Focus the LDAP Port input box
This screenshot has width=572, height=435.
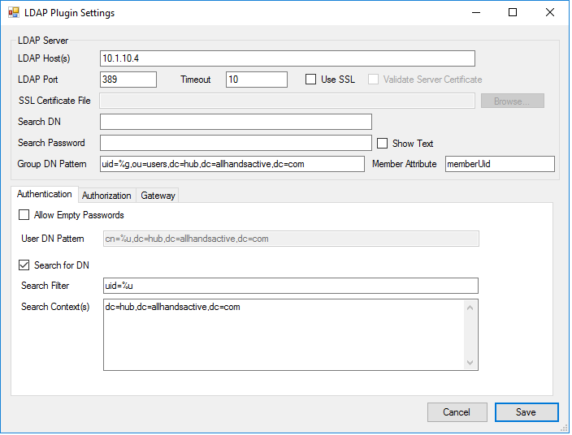128,80
